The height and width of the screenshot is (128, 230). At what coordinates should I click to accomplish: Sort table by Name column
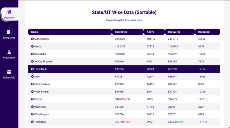[x=70, y=32]
